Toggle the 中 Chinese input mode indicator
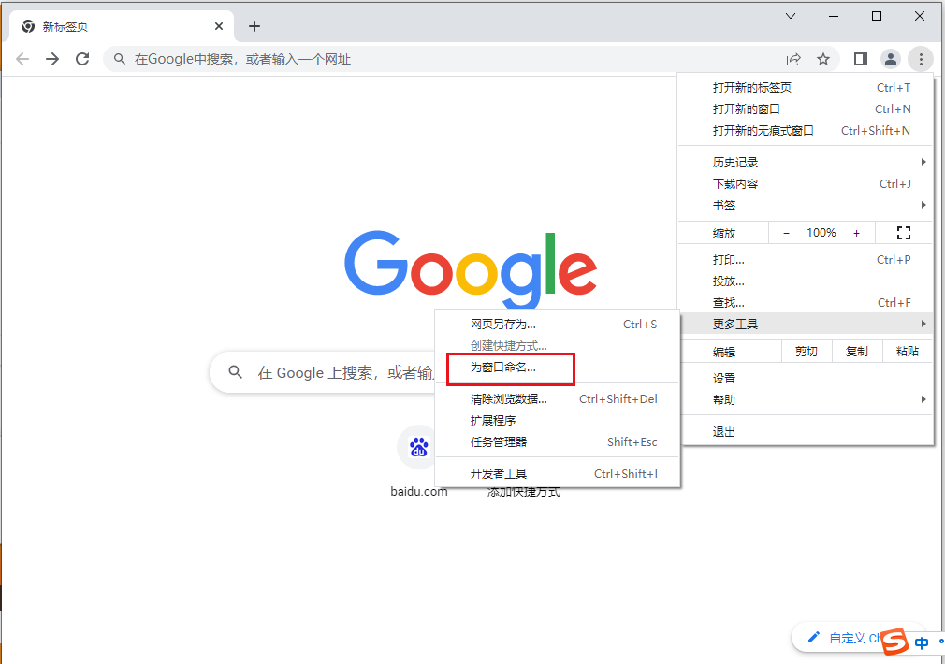Image resolution: width=945 pixels, height=664 pixels. [922, 642]
